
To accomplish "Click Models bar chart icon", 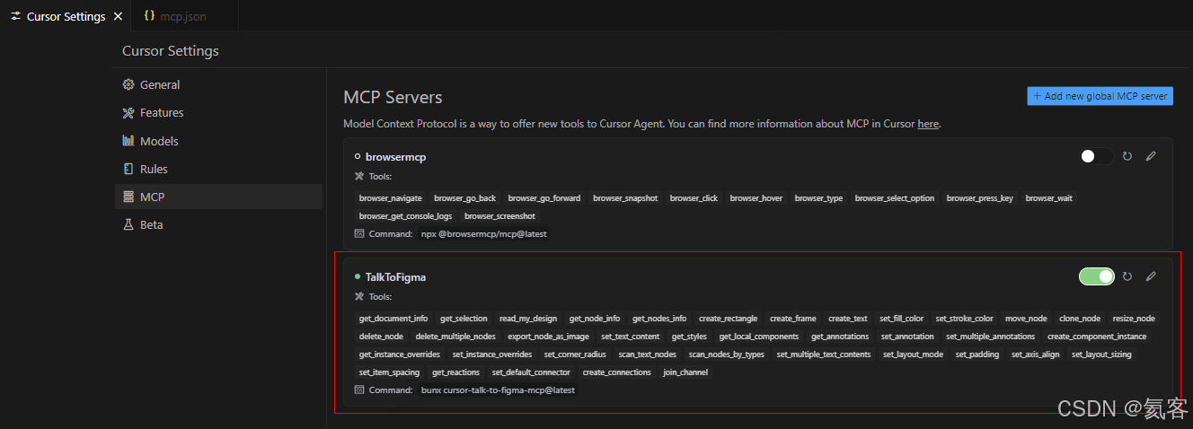I will click(x=128, y=141).
